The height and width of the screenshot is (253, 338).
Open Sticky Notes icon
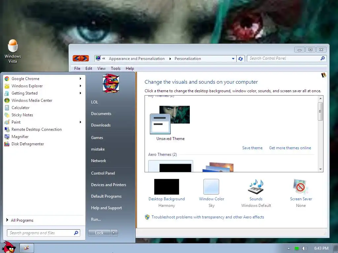[x=7, y=115]
